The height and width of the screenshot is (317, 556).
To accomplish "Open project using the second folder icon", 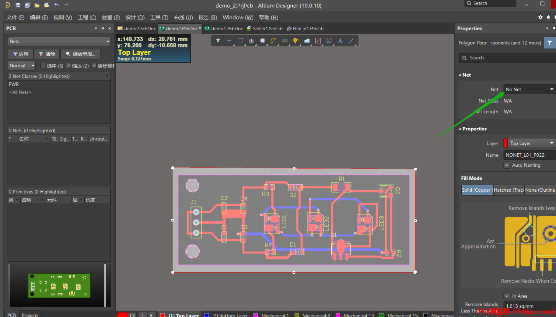I will pyautogui.click(x=46, y=5).
